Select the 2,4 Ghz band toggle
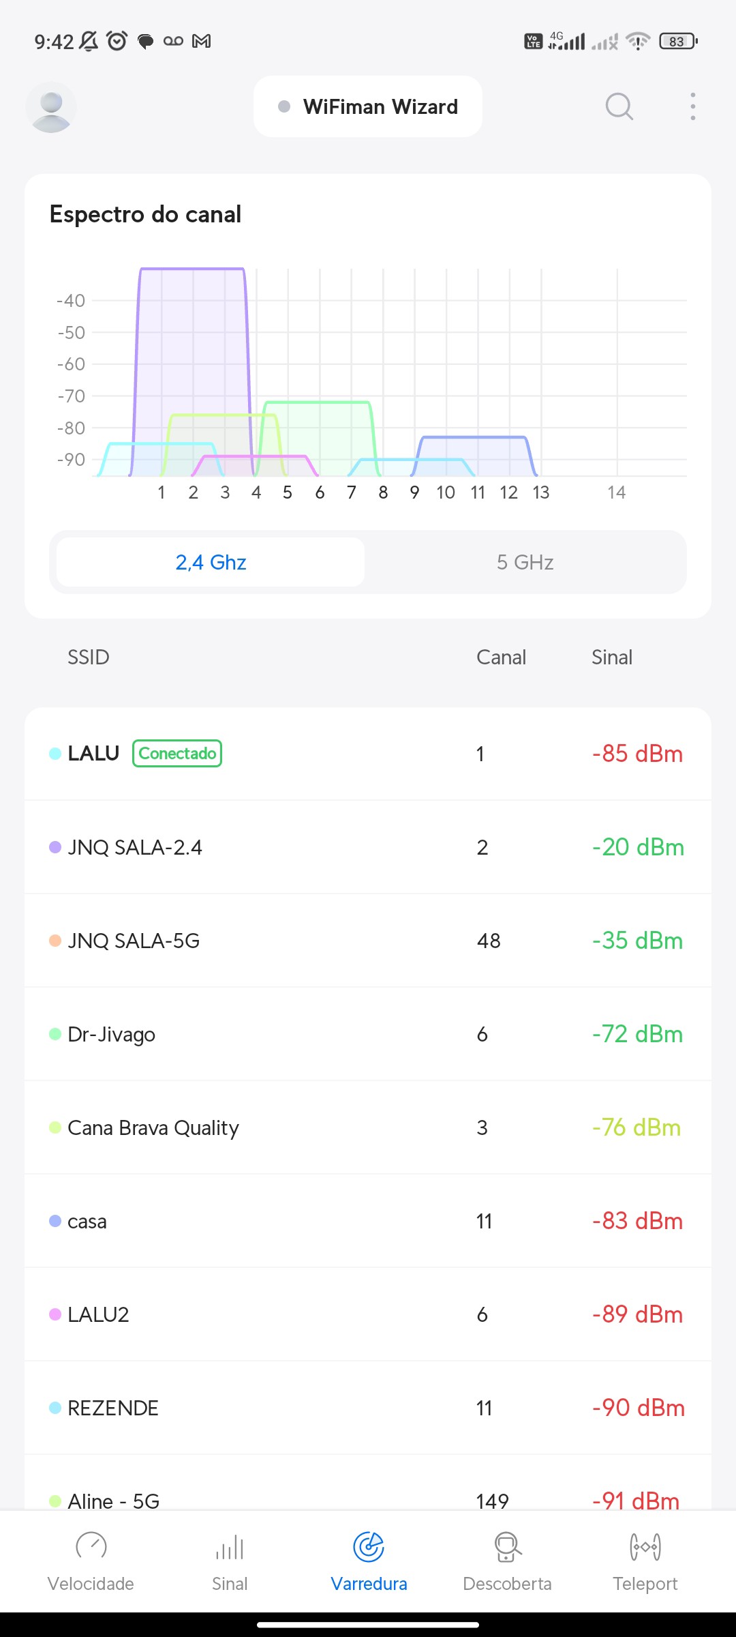 coord(211,562)
